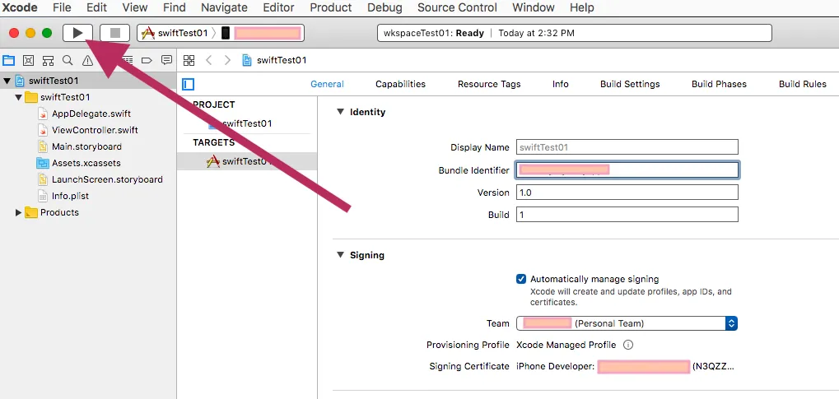Open the Build Phases tab
The height and width of the screenshot is (399, 839).
click(719, 84)
